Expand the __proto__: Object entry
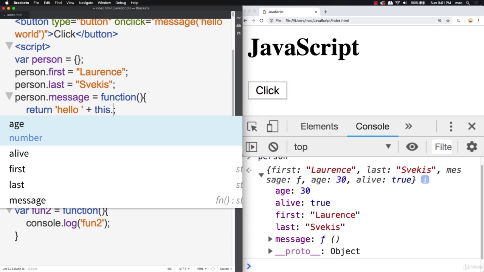The width and height of the screenshot is (484, 272). (270, 251)
